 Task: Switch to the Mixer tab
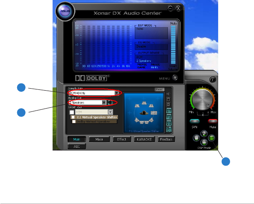pos(99,139)
